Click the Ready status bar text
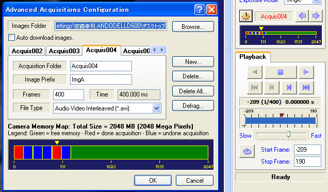 (x=281, y=177)
